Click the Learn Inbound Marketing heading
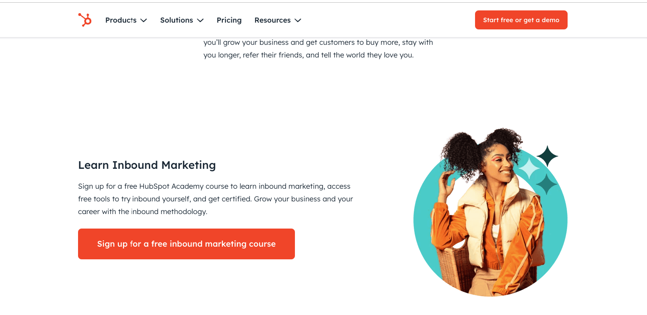Image resolution: width=647 pixels, height=315 pixels. pos(147,165)
